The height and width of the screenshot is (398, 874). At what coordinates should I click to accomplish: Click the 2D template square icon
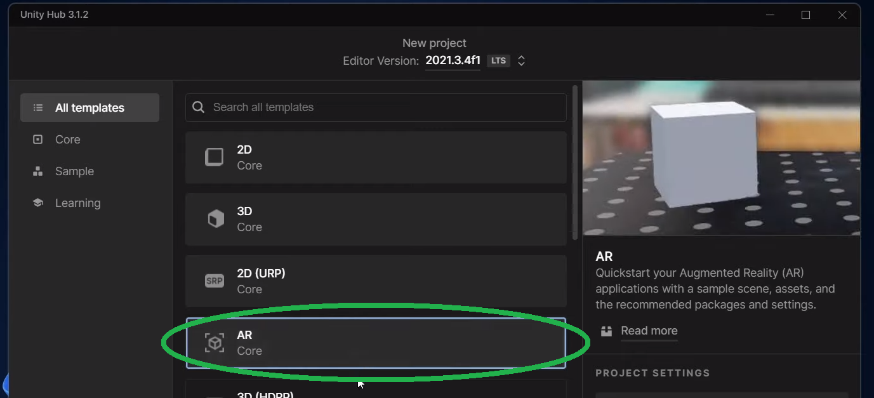(215, 157)
